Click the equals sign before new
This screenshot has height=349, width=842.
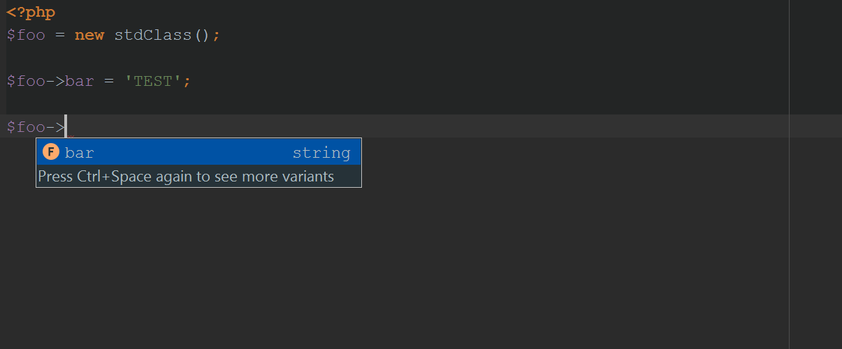(x=60, y=35)
